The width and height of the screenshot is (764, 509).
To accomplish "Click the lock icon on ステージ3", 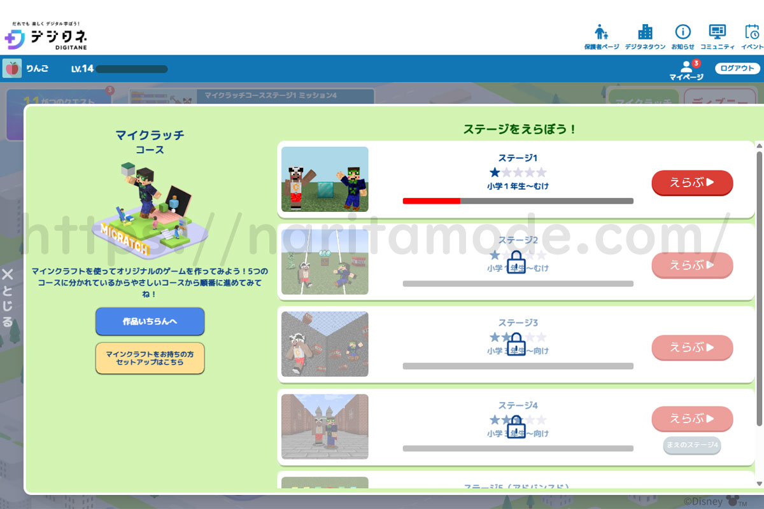I will point(516,344).
